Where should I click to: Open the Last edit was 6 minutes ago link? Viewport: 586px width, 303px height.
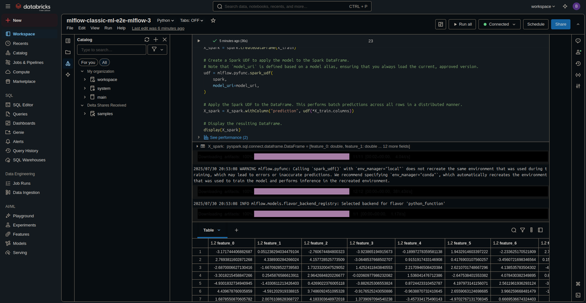[158, 28]
